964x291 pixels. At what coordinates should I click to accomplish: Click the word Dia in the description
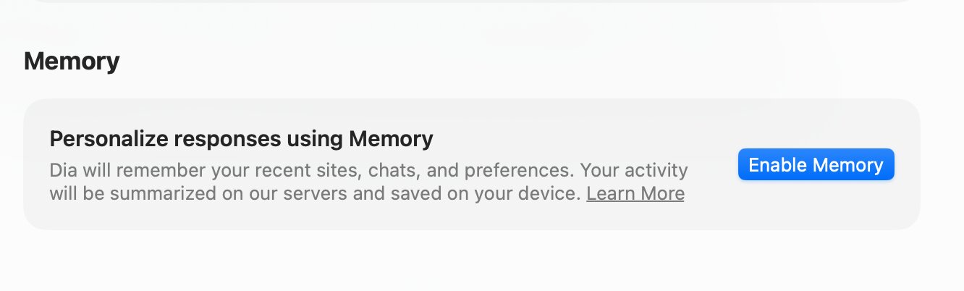pos(64,172)
